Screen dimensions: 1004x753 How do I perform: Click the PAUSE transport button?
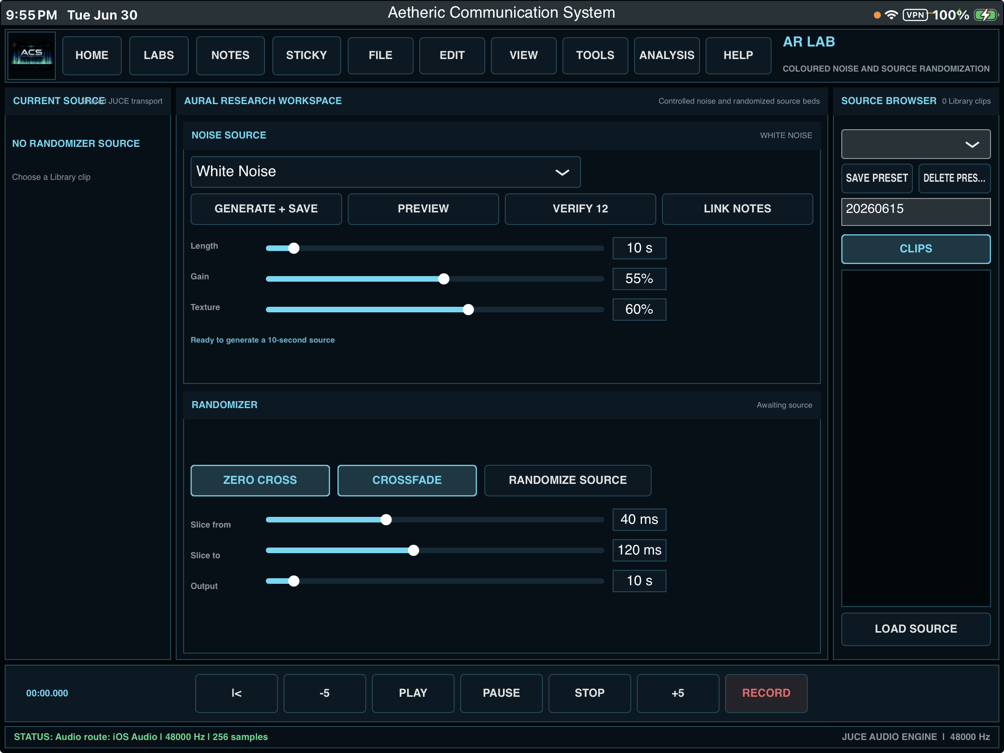point(502,694)
